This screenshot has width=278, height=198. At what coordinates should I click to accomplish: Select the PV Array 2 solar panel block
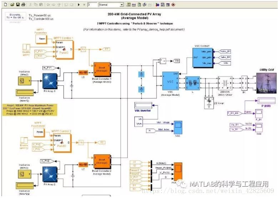point(50,174)
